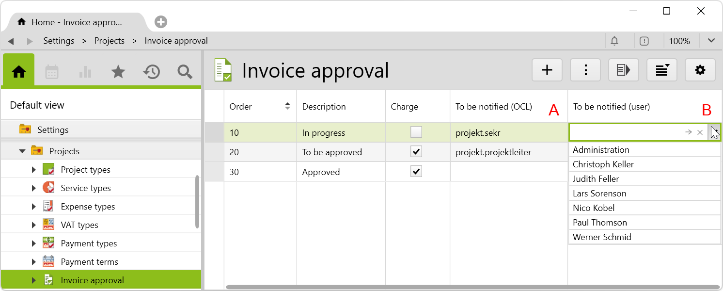Open the calendar view icon

(52, 72)
